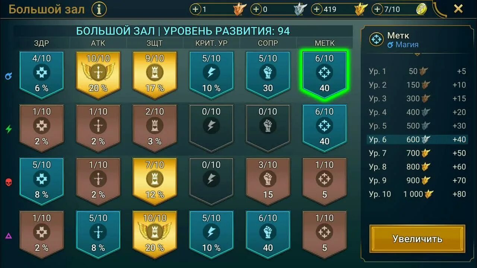This screenshot has width=477, height=268.
Task: Select the Force ЗЩТ badge showing 7/10
Action: [155, 181]
